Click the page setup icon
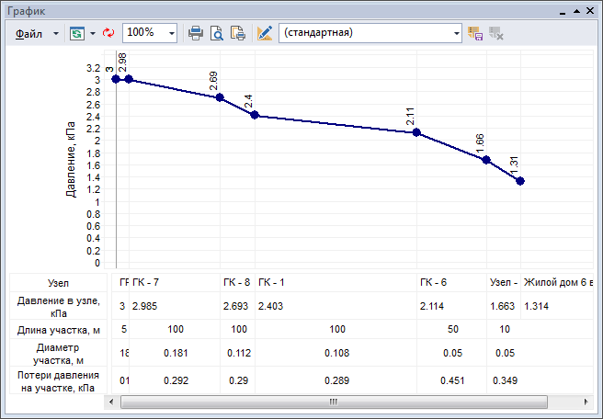 click(x=238, y=32)
